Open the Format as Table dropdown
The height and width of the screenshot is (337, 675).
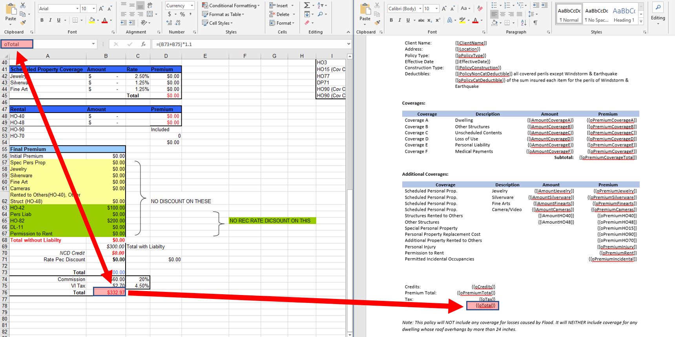tap(223, 14)
